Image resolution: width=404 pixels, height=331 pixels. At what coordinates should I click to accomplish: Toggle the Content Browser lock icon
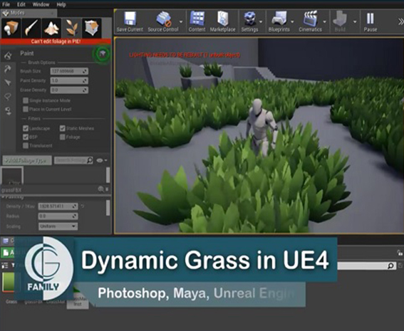(400, 253)
